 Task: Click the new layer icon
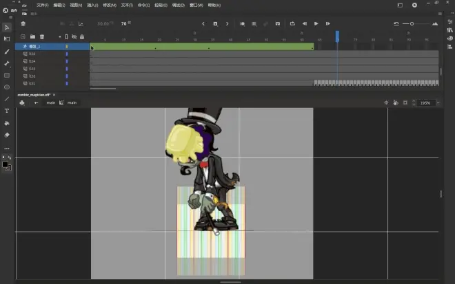(23, 36)
